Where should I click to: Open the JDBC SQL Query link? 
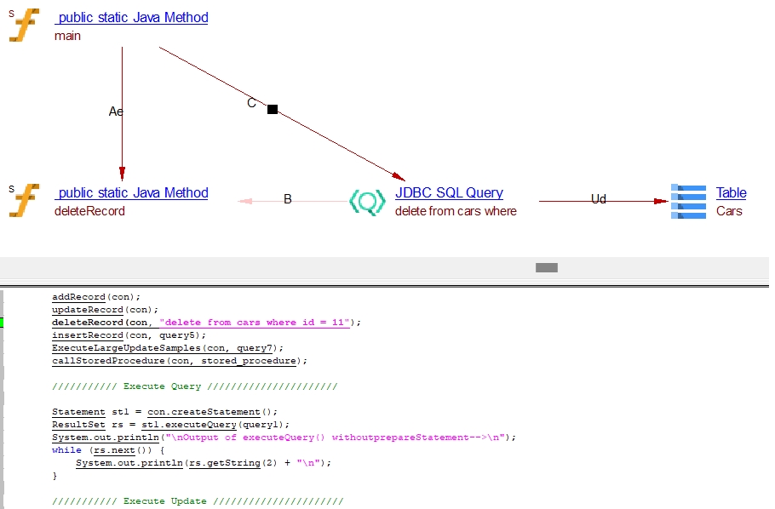449,193
